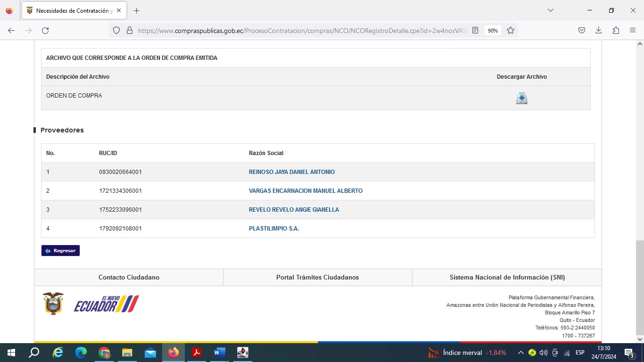Click the address bar URL field
Screen dimensions: 644x362
tap(302, 31)
